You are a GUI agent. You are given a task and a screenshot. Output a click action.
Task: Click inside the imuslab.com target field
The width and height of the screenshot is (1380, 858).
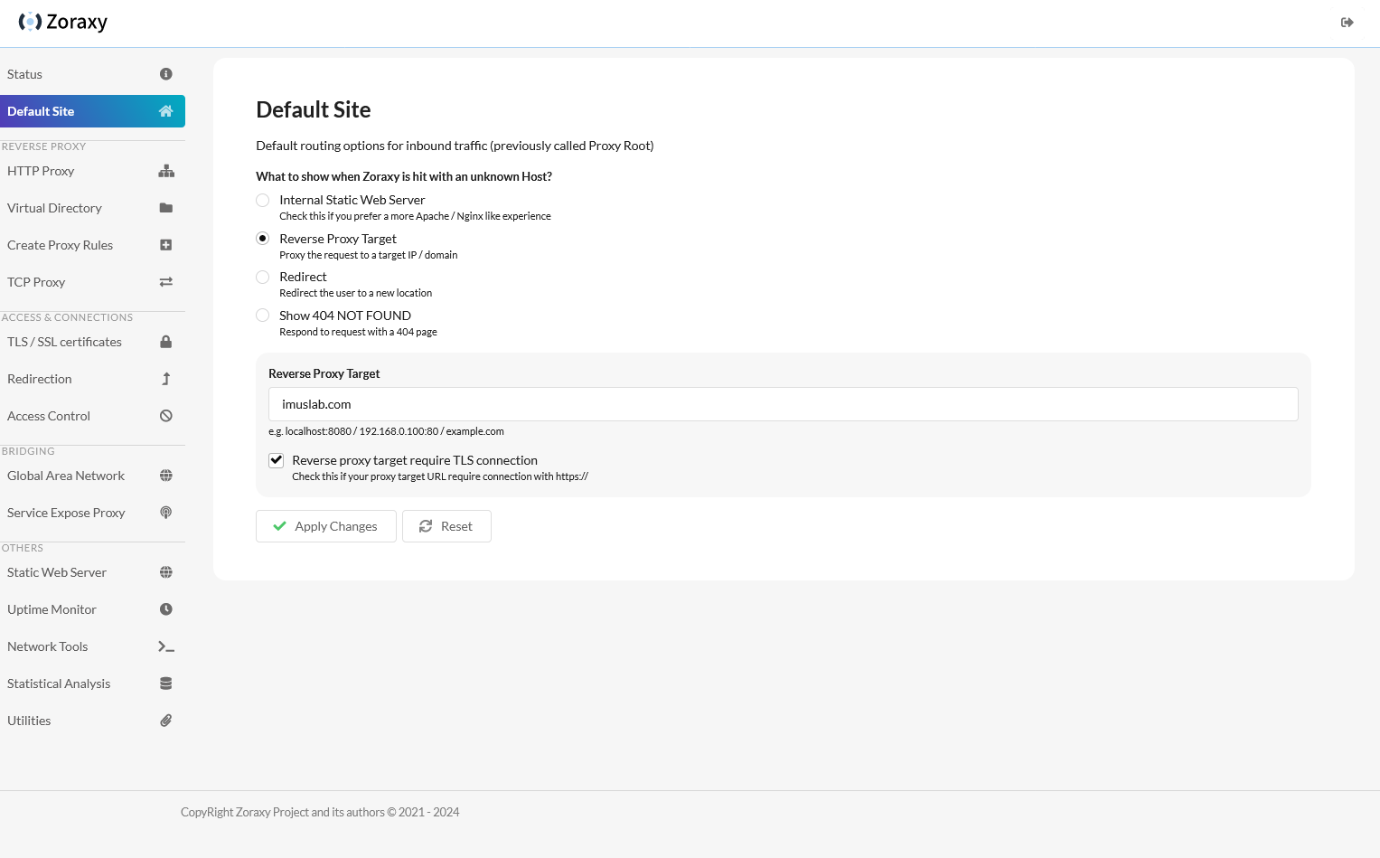pos(783,404)
